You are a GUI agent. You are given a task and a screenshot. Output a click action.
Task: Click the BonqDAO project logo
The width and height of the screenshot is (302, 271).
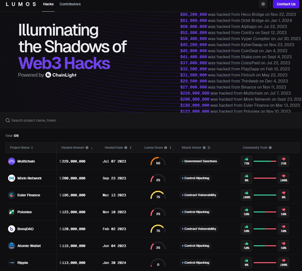click(12, 229)
